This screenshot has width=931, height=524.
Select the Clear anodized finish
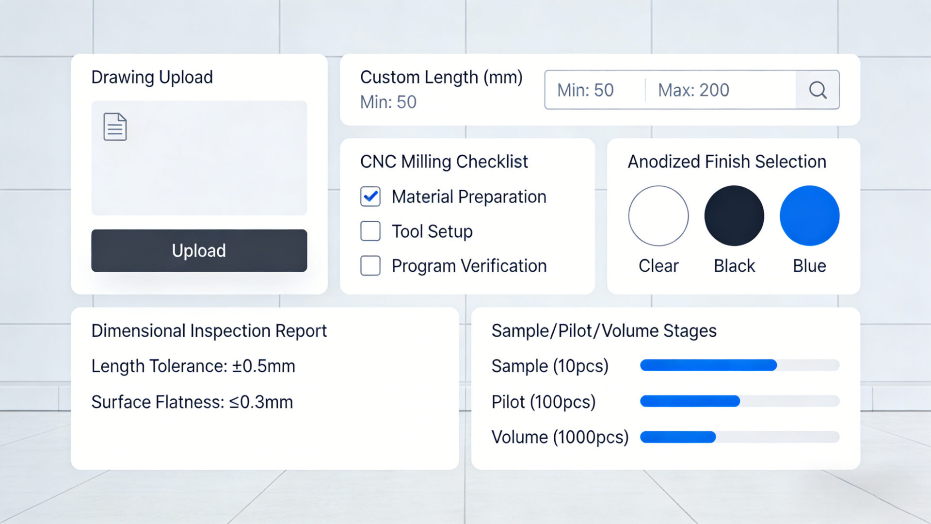point(658,216)
